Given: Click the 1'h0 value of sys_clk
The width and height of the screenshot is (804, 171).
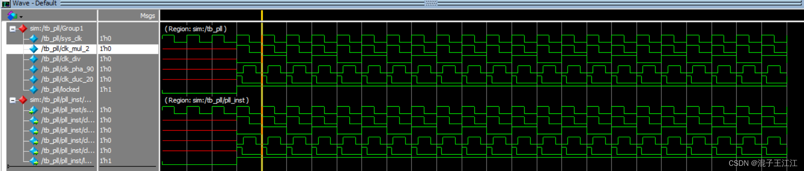Looking at the screenshot, I should click(105, 38).
